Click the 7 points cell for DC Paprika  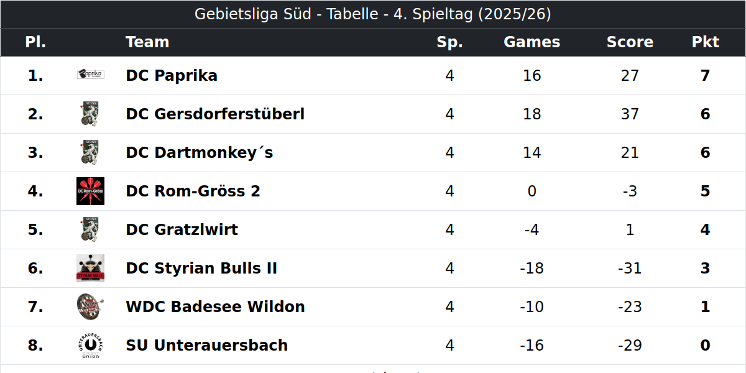tap(705, 76)
